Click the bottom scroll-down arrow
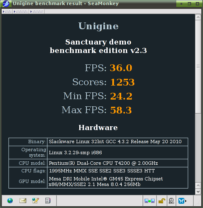This screenshot has height=208, width=203. (x=198, y=191)
